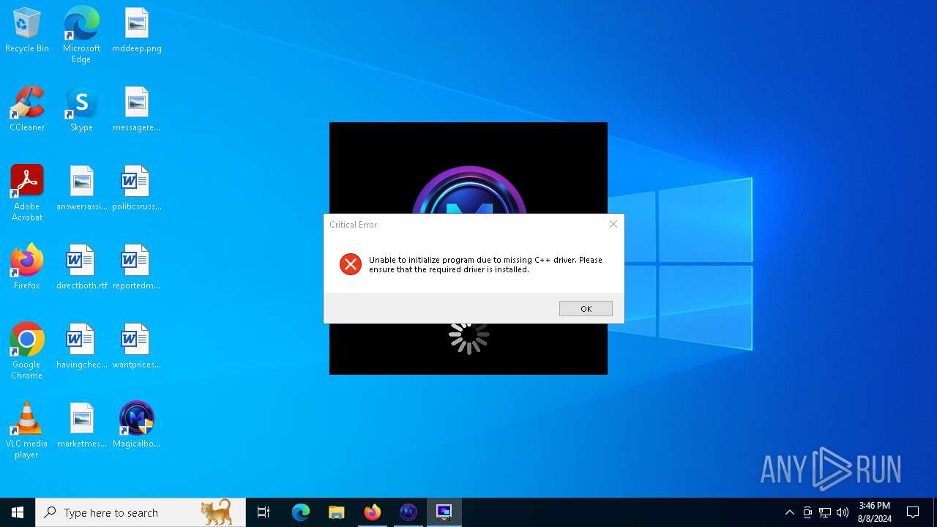Open the Recycle Bin desktop icon
The height and width of the screenshot is (527, 937).
pyautogui.click(x=27, y=31)
